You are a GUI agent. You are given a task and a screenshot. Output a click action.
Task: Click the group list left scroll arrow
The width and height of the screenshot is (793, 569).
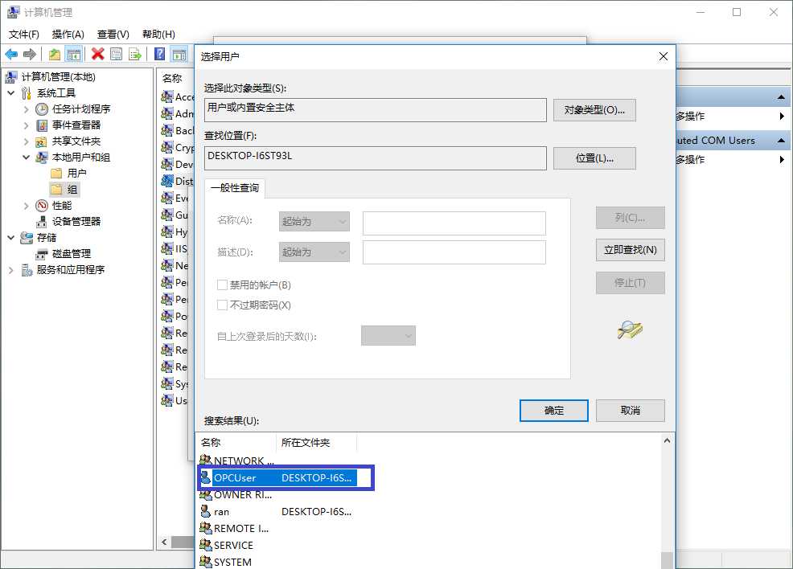pos(164,542)
